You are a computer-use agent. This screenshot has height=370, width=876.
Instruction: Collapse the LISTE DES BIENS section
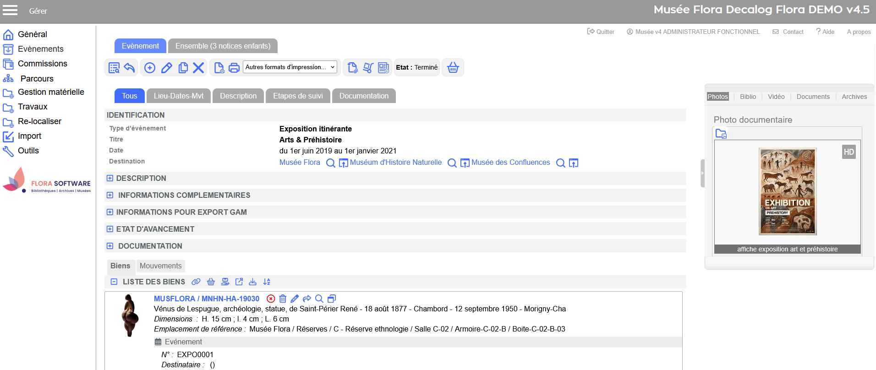click(x=114, y=282)
